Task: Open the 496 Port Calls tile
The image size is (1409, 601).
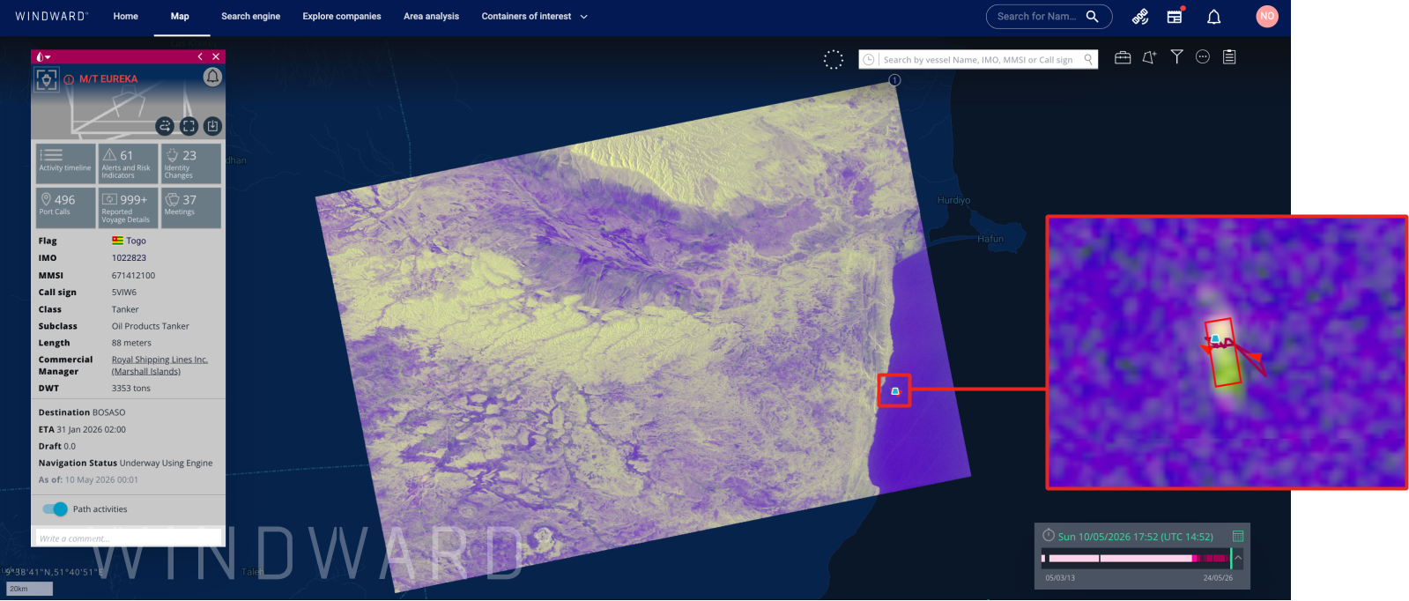Action: pos(65,208)
